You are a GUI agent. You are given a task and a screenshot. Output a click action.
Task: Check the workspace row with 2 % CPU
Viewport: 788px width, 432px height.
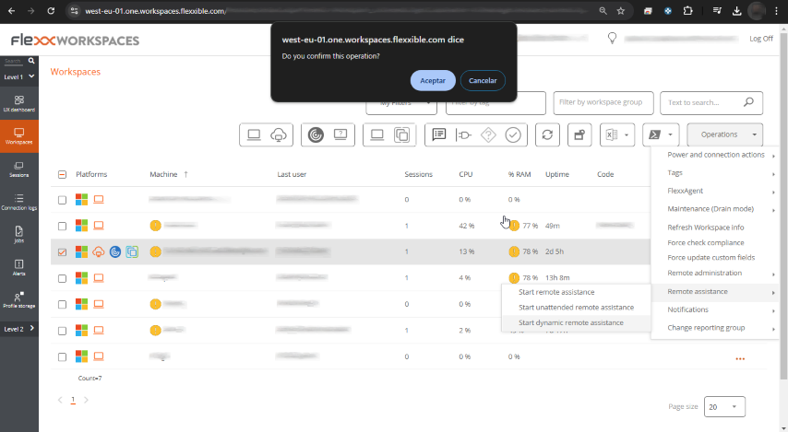point(62,331)
